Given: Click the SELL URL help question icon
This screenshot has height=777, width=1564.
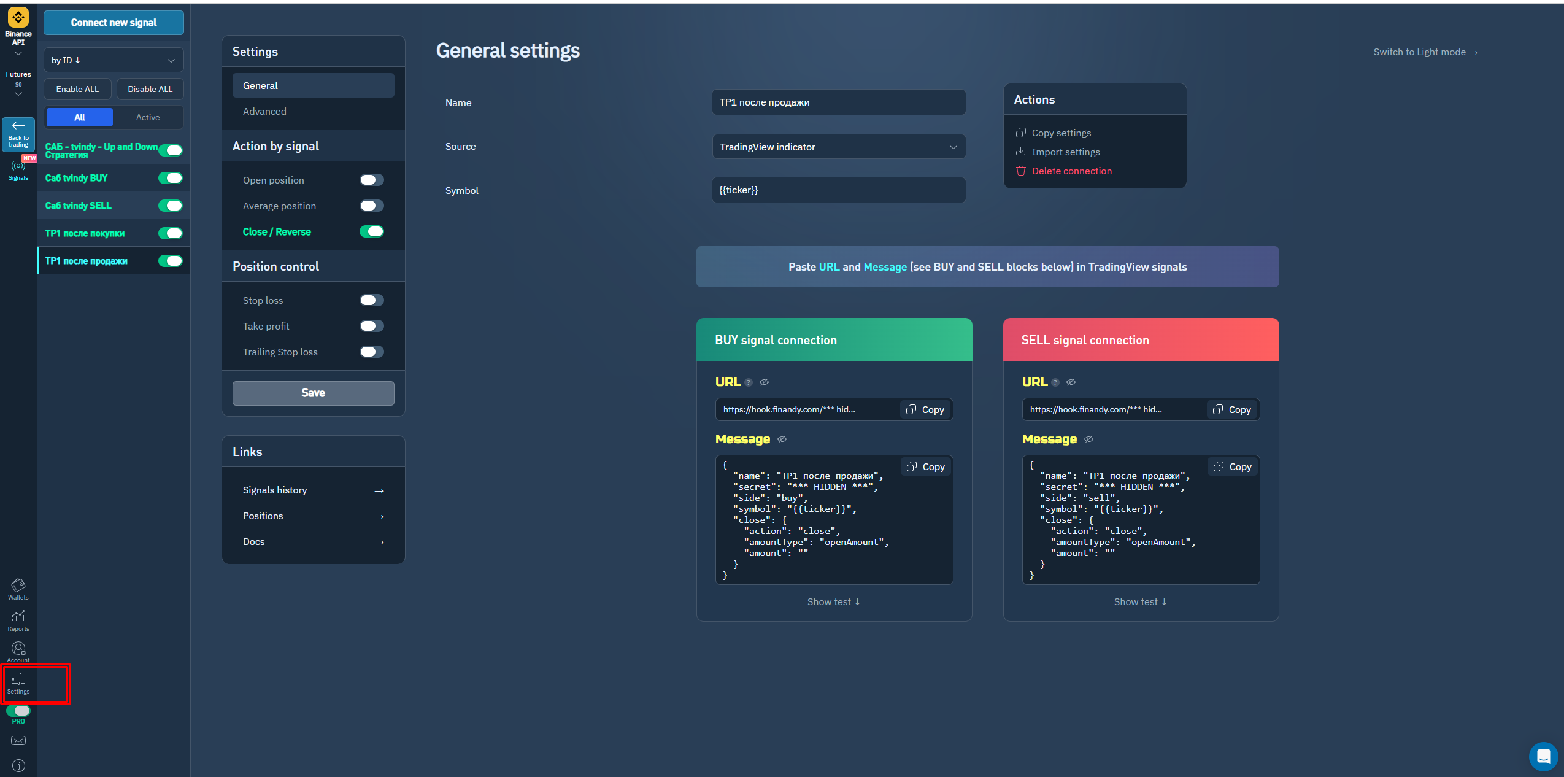Looking at the screenshot, I should (1055, 382).
